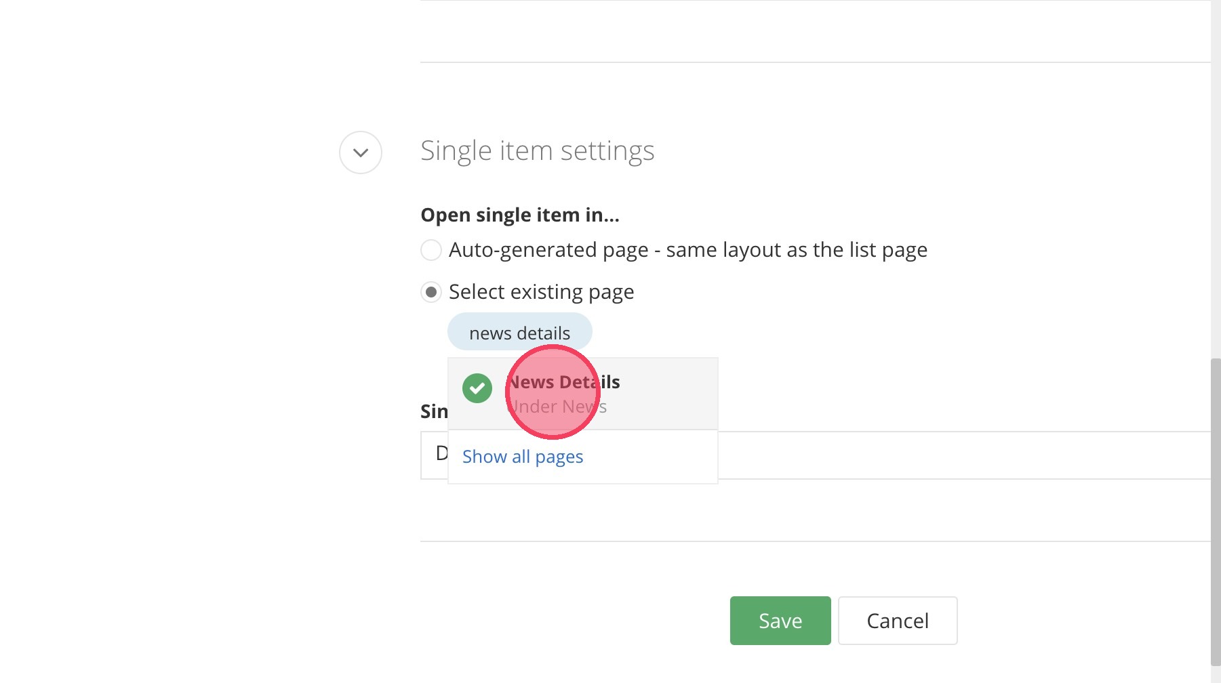Collapse the Single item settings chevron
The image size is (1221, 683).
tap(361, 152)
